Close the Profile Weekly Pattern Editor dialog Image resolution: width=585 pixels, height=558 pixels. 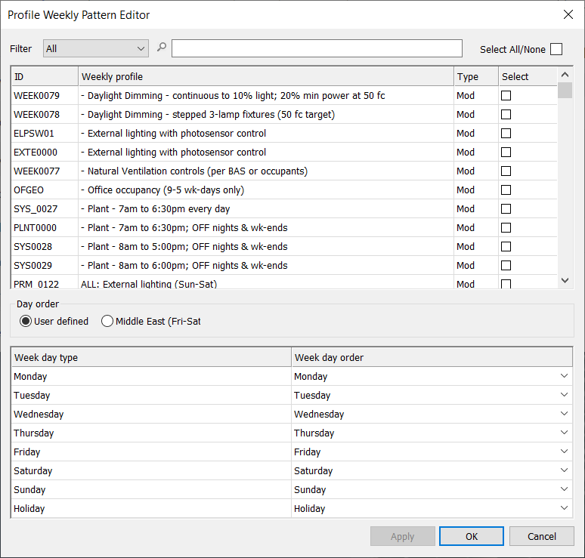(568, 14)
